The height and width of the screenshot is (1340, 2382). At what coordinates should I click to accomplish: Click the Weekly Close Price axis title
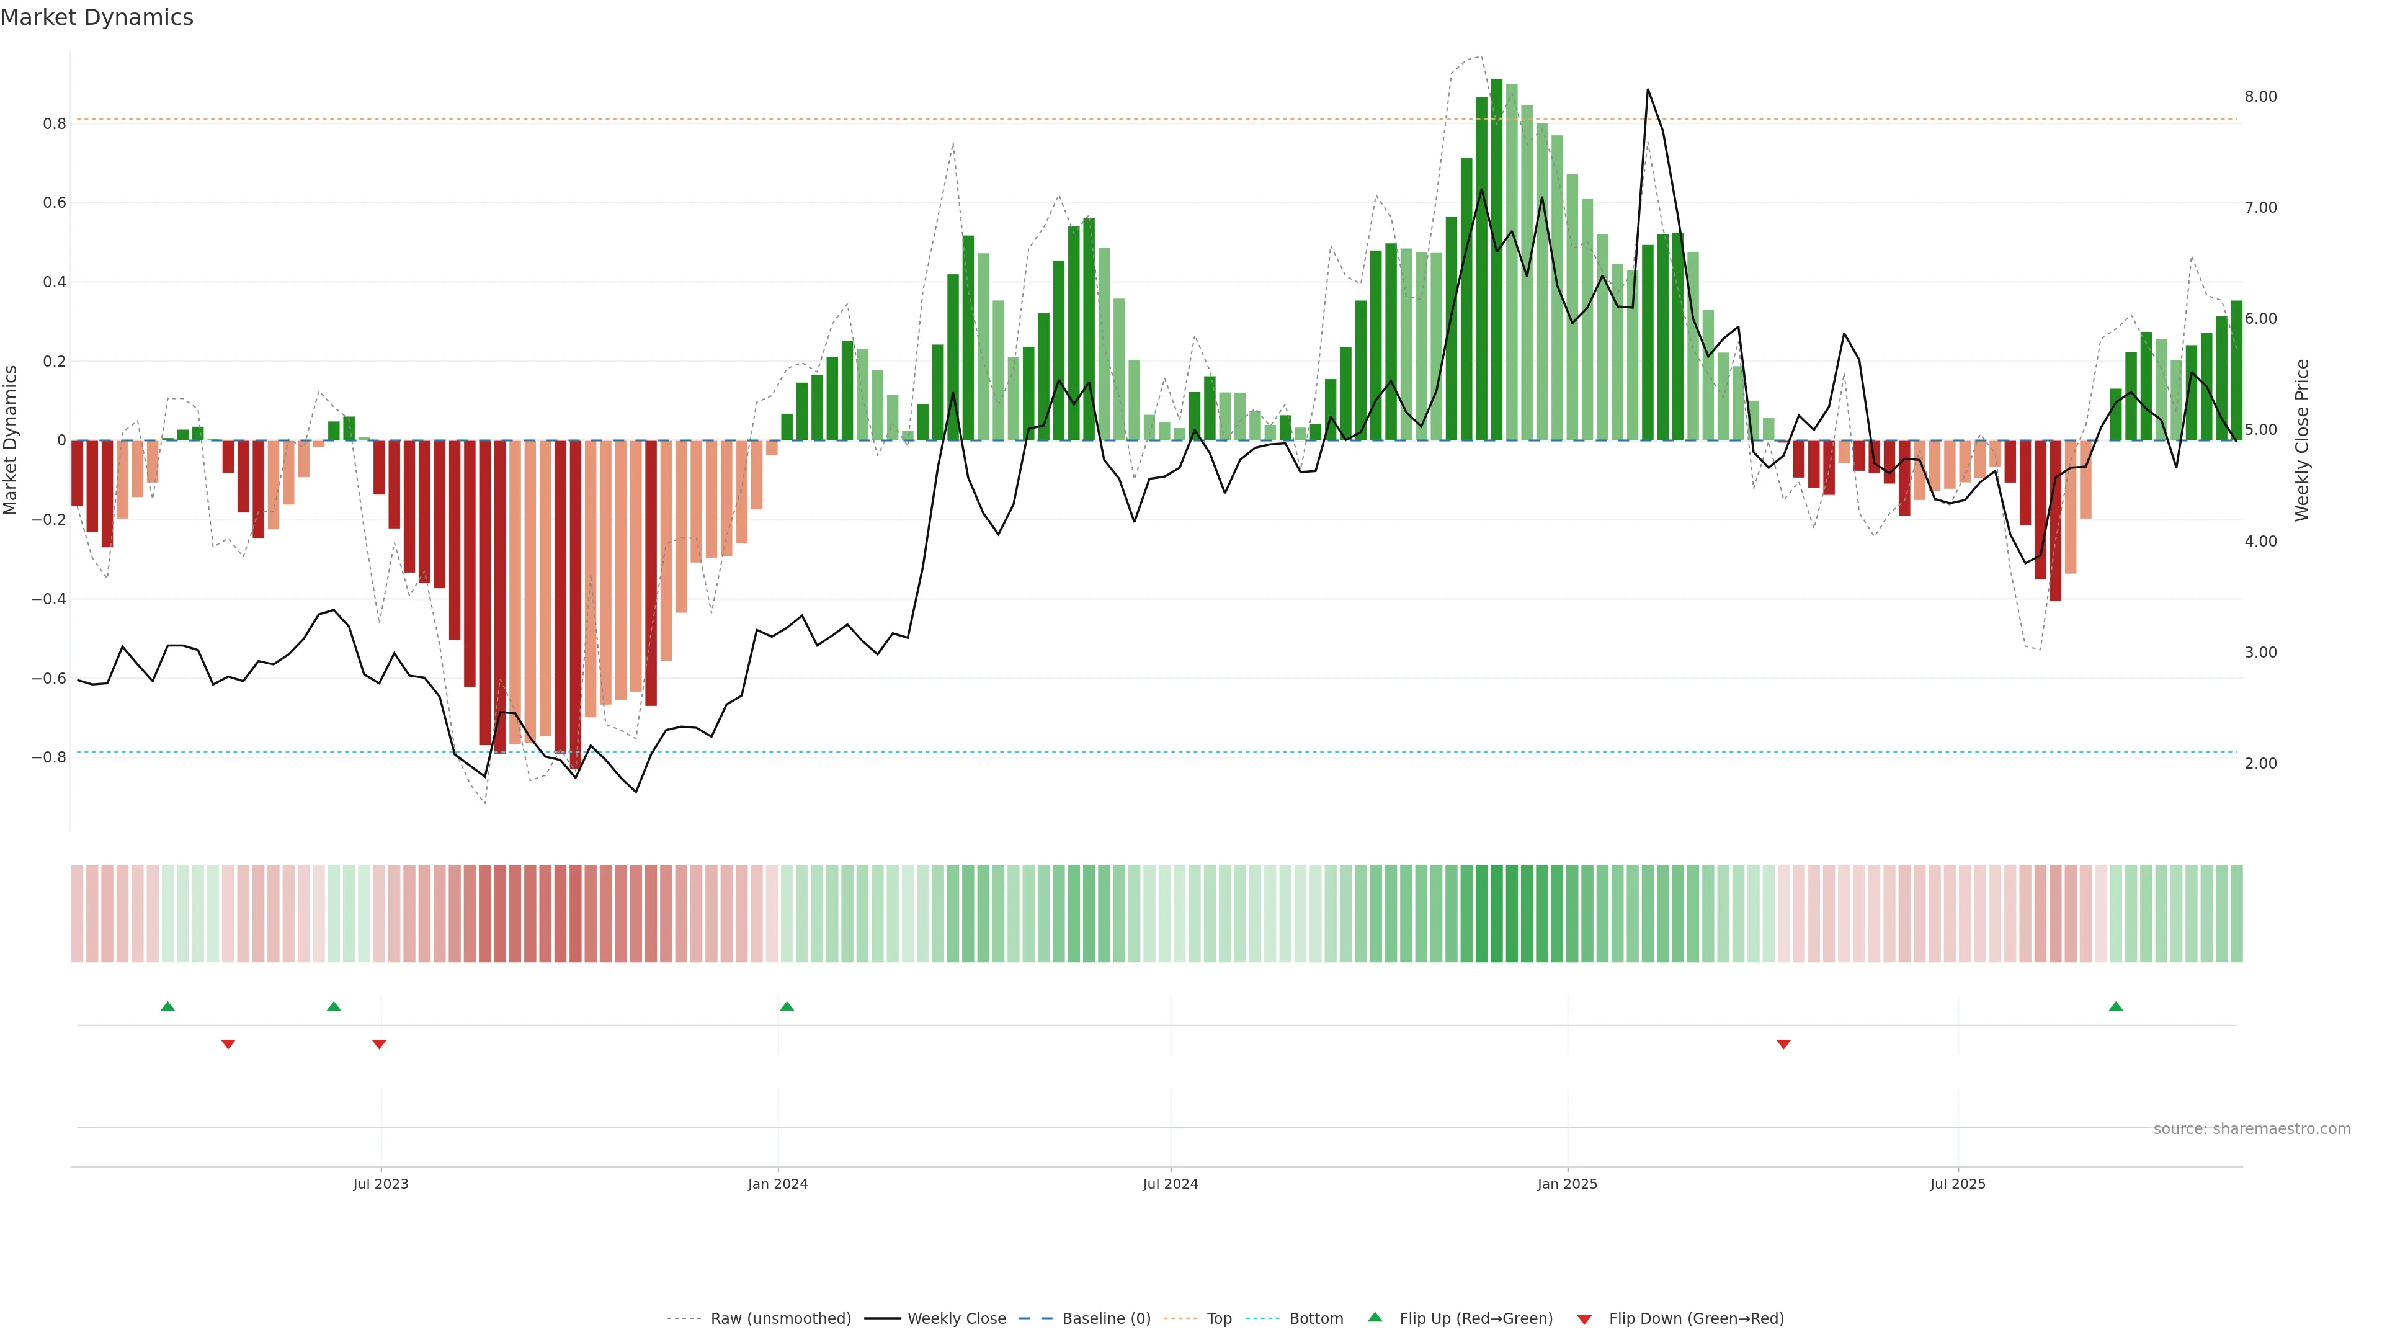[2303, 440]
